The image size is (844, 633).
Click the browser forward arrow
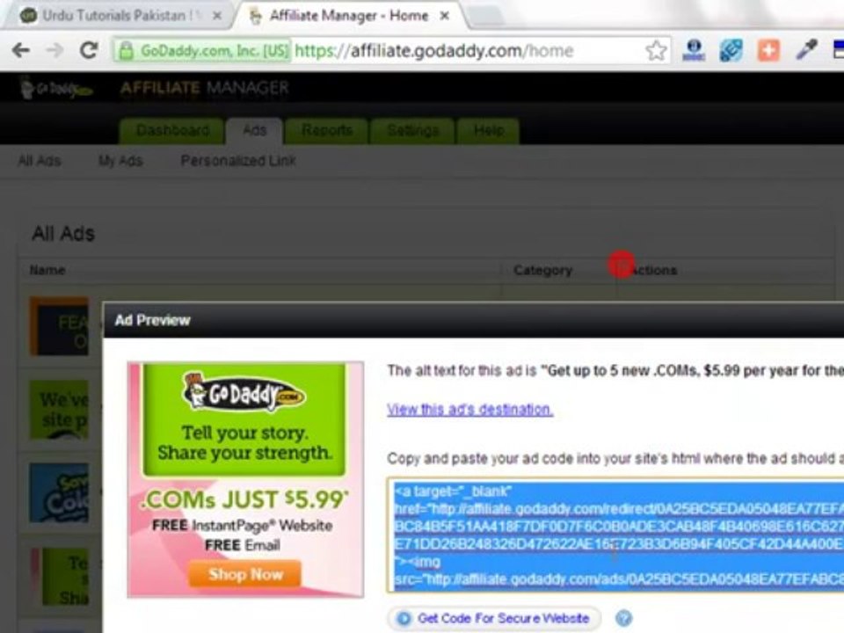pos(55,51)
